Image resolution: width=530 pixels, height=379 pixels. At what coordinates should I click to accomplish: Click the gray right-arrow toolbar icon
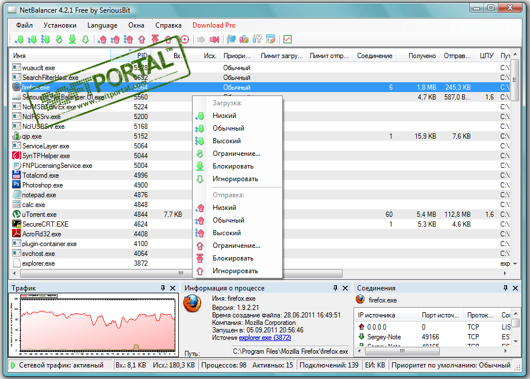click(201, 40)
